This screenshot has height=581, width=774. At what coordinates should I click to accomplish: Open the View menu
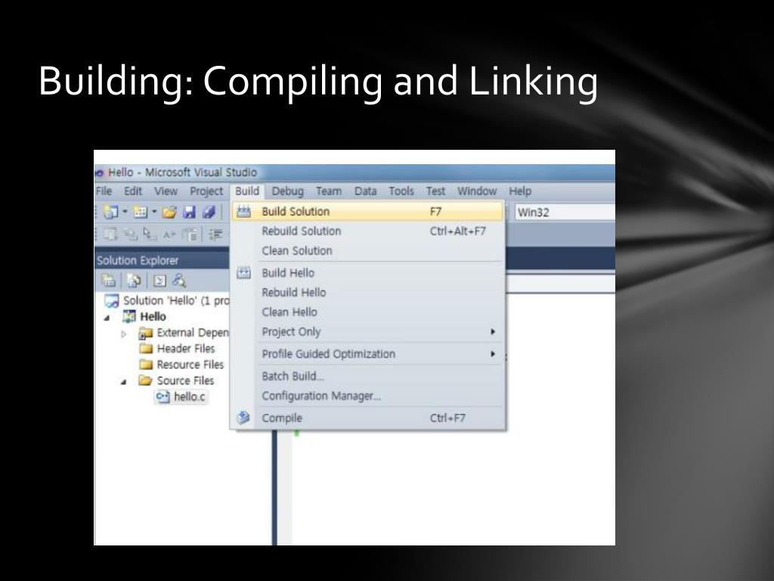pyautogui.click(x=166, y=191)
